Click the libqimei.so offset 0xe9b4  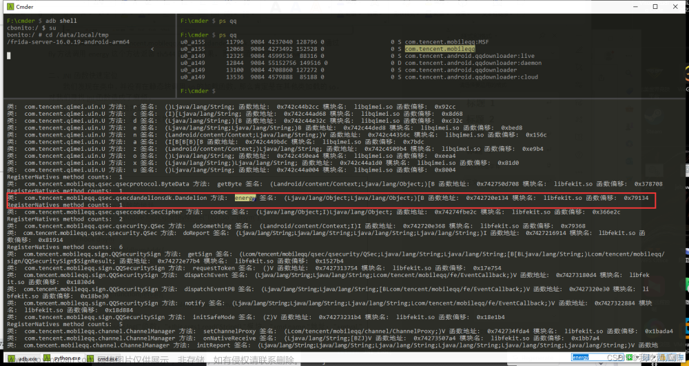(x=533, y=149)
